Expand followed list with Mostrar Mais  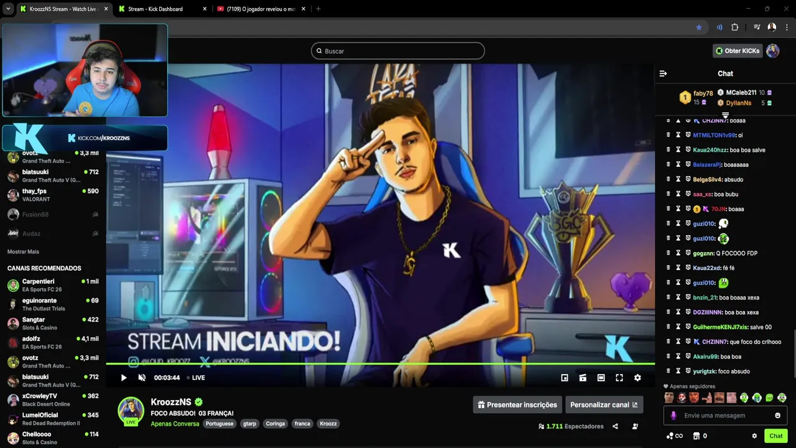point(23,251)
